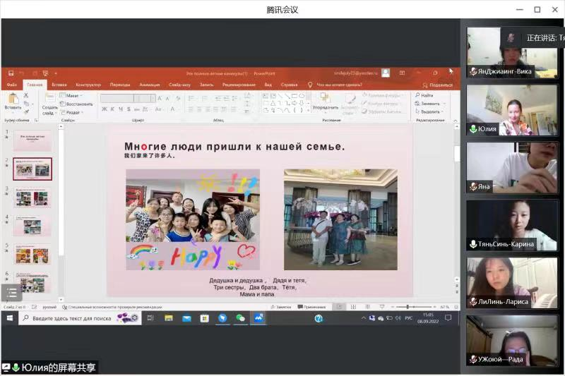
Task: Click the floating list menu icon at the lower left
Action: [11, 293]
